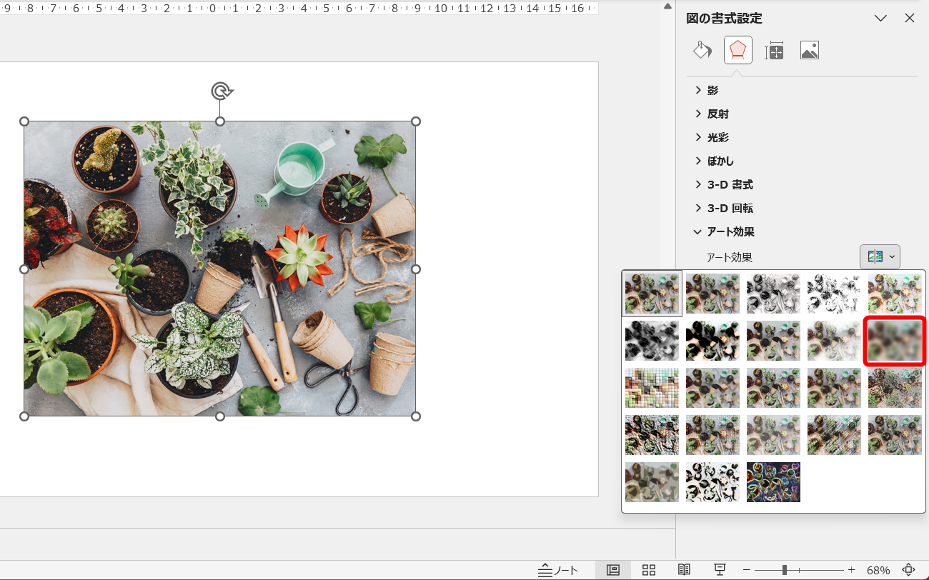Open the アート効果 preset dropdown button
This screenshot has width=929, height=580.
(880, 256)
